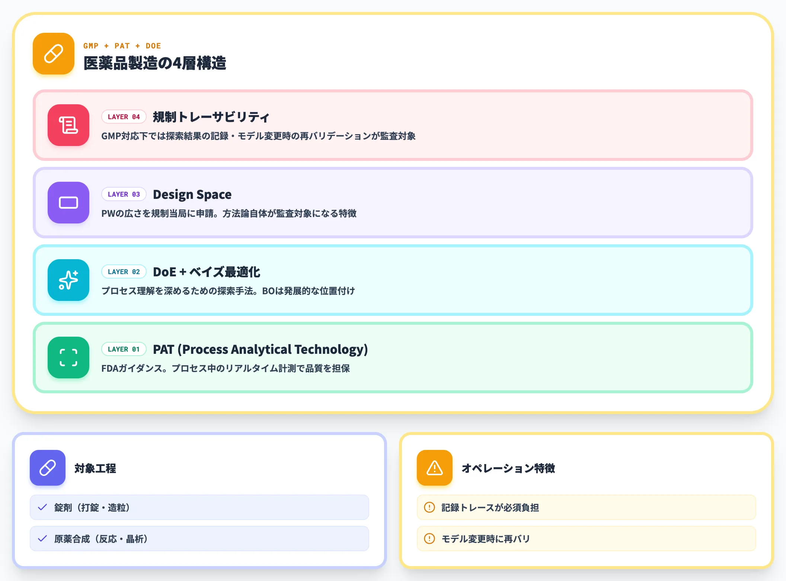
Task: Click checkmark icon beside 錠剤（打錠・造粒）
Action: tap(42, 507)
